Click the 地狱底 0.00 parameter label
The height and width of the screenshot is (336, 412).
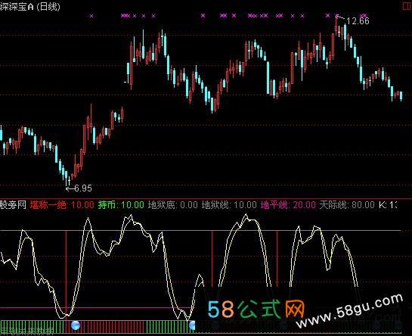[173, 205]
